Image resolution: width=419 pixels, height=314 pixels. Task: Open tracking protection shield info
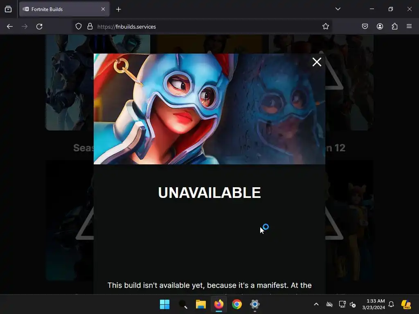(x=78, y=27)
